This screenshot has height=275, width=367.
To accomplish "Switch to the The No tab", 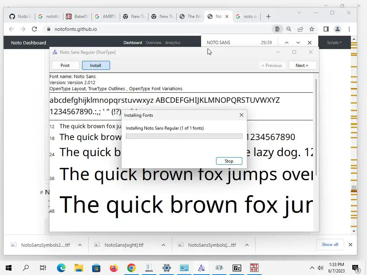I will coord(191,16).
